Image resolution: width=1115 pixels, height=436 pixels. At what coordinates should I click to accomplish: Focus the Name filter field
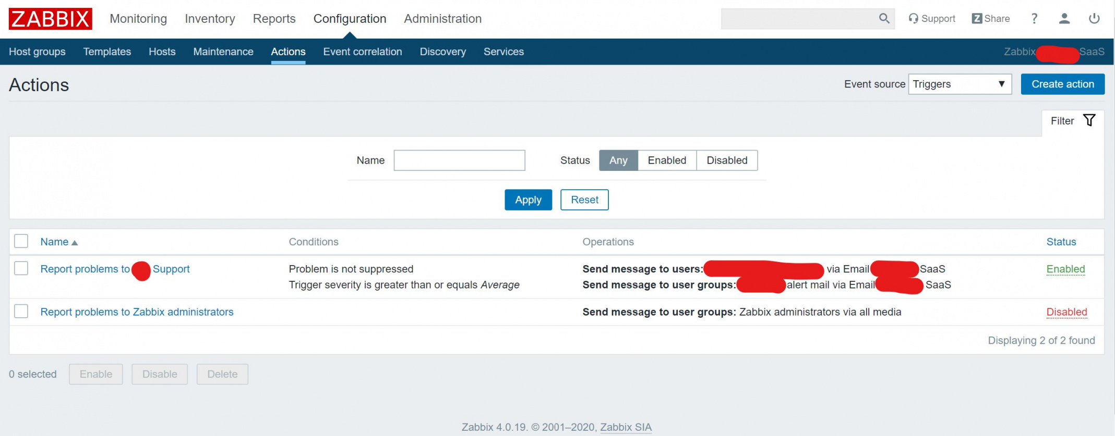(x=460, y=160)
